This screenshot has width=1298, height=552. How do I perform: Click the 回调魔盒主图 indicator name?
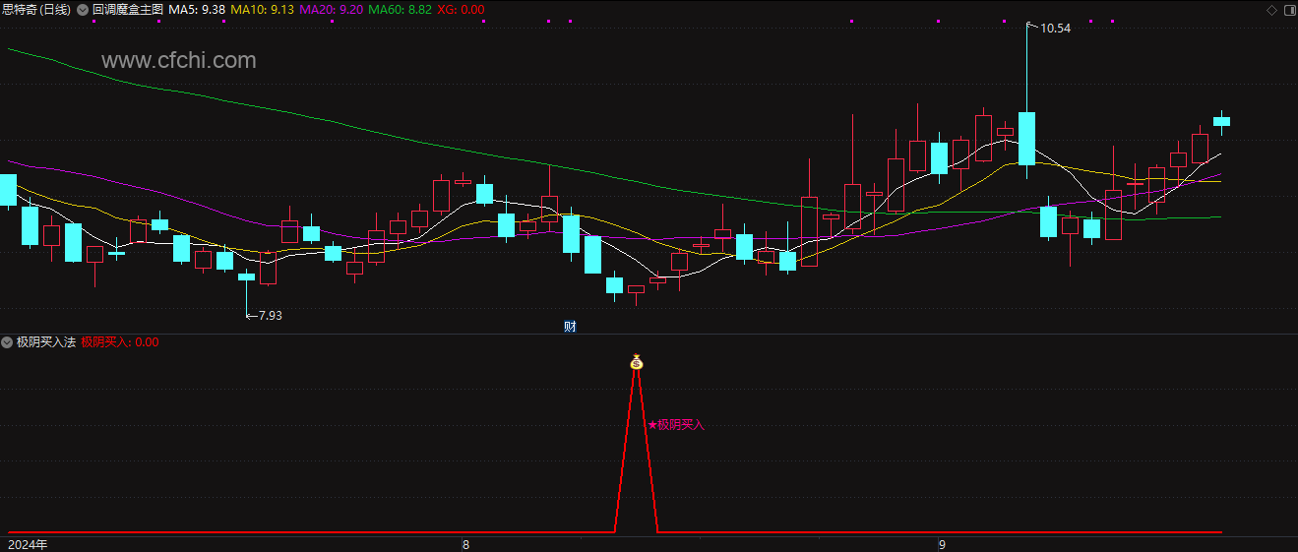click(x=127, y=9)
